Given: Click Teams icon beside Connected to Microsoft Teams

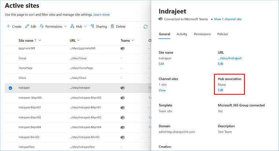Looking at the screenshot, I should coord(160,19).
